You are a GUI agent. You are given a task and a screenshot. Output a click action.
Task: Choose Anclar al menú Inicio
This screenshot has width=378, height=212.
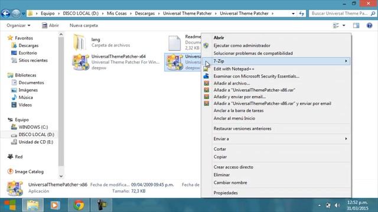[x=234, y=118]
